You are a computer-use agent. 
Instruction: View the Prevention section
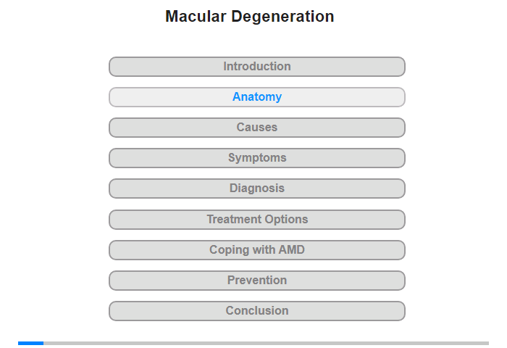256,281
